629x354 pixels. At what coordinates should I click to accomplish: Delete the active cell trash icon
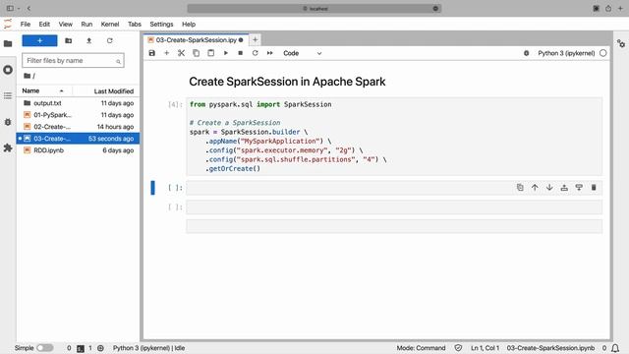[594, 188]
